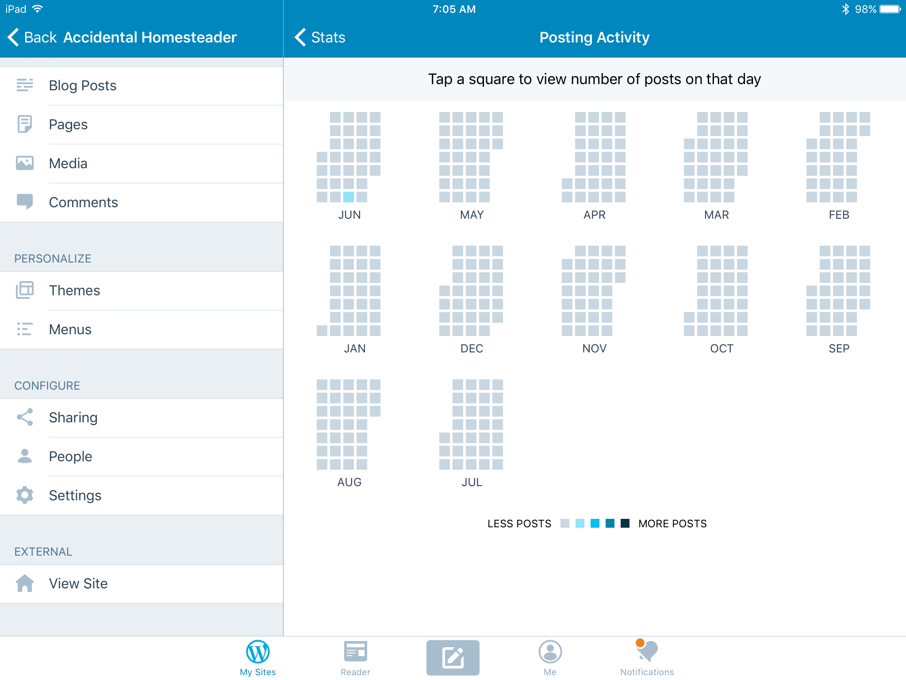Switch to the Reader tab
Screen dimensions: 906x680
point(355,657)
